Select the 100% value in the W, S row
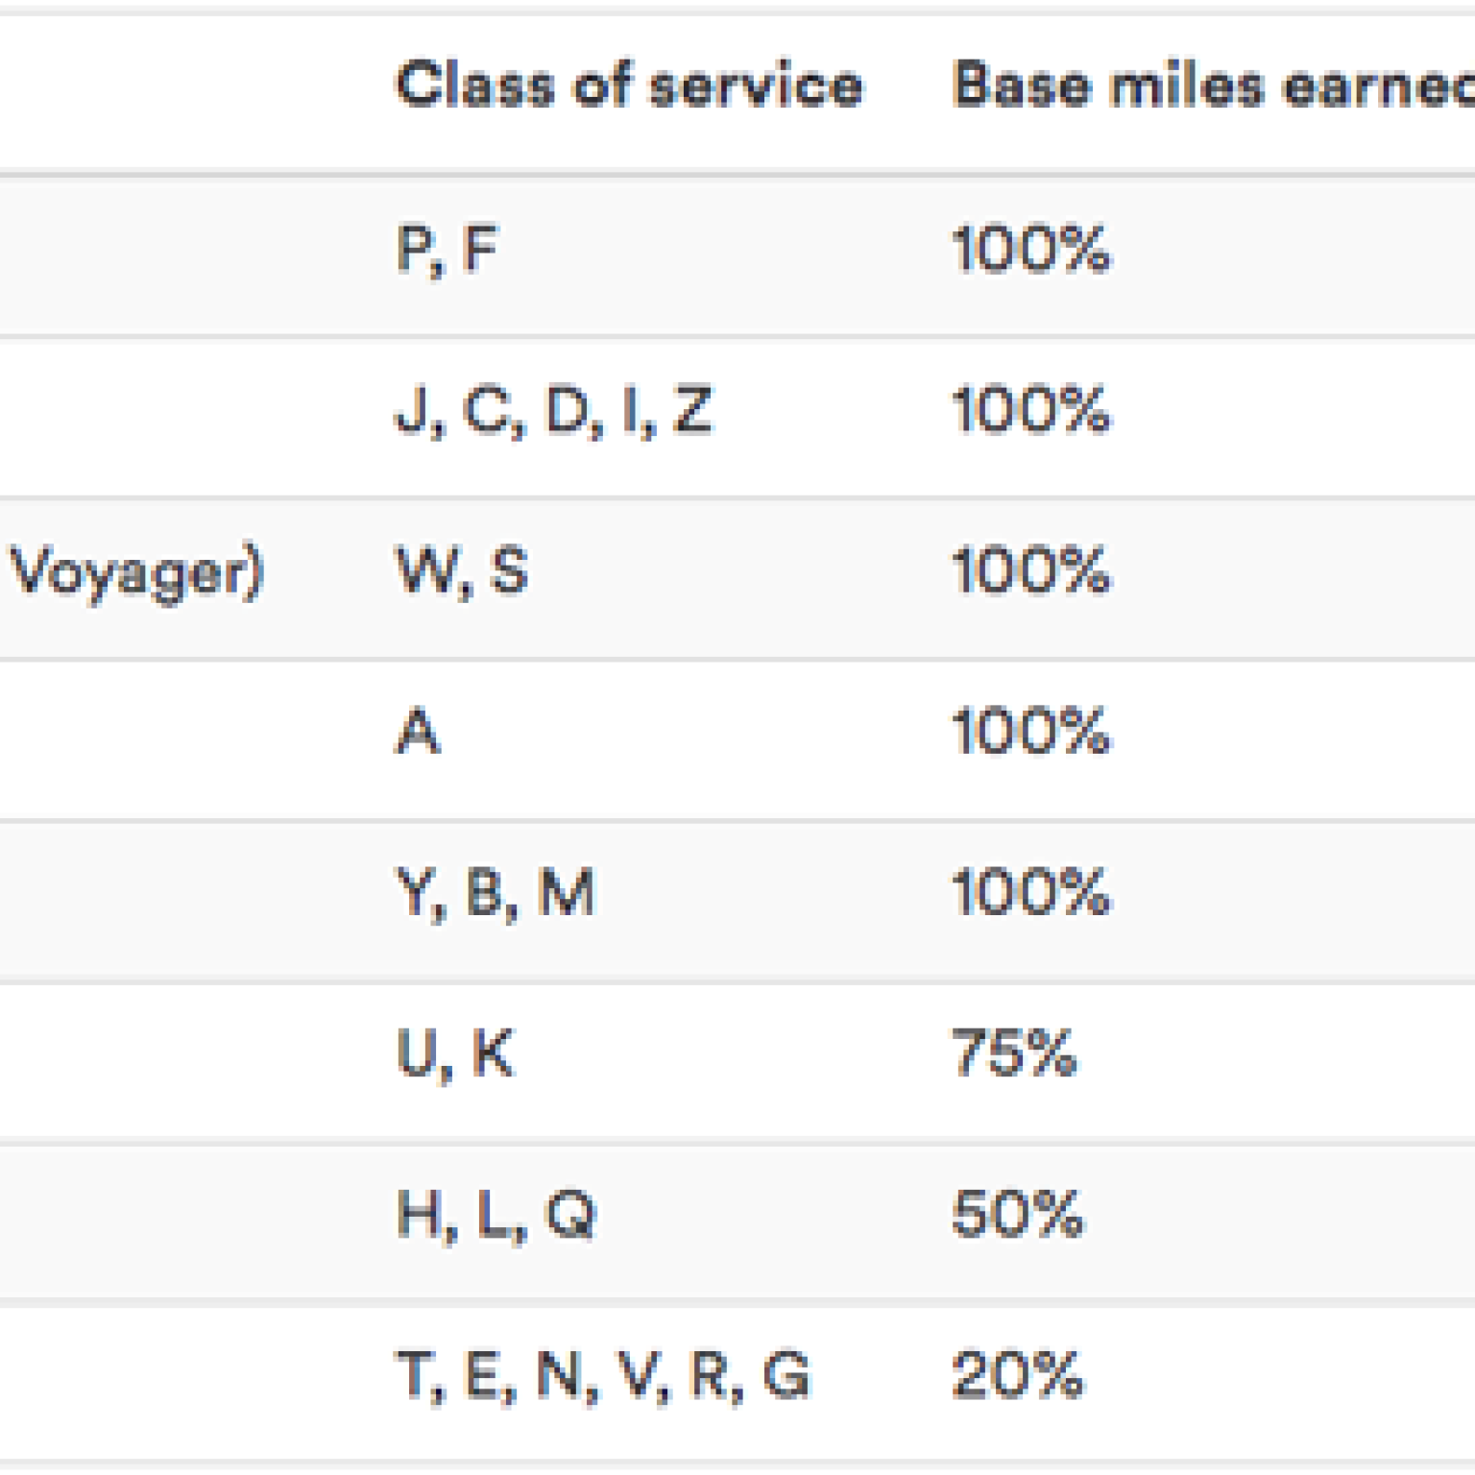 (1030, 571)
